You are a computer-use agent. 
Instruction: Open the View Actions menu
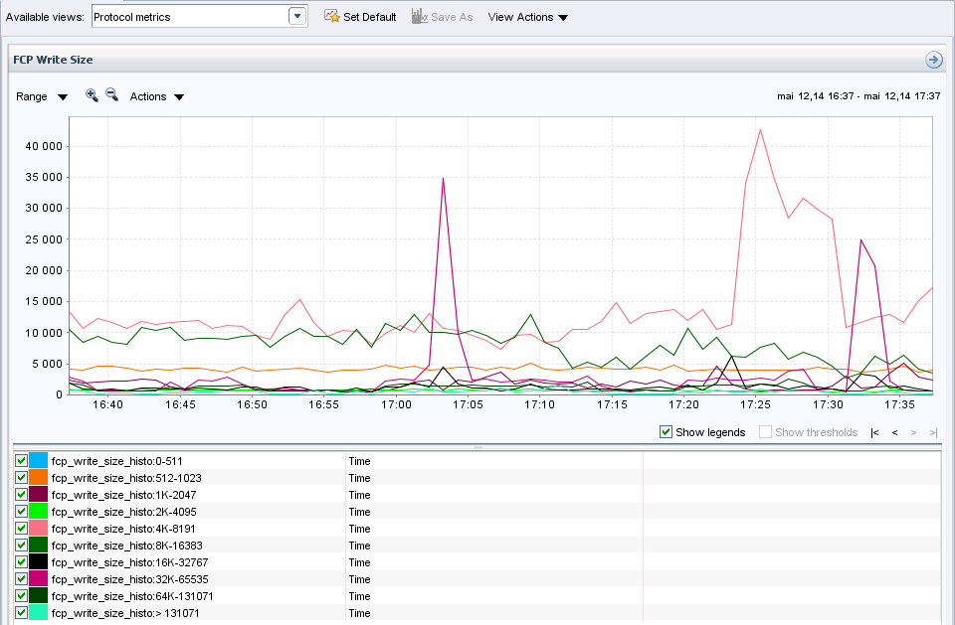pos(528,17)
